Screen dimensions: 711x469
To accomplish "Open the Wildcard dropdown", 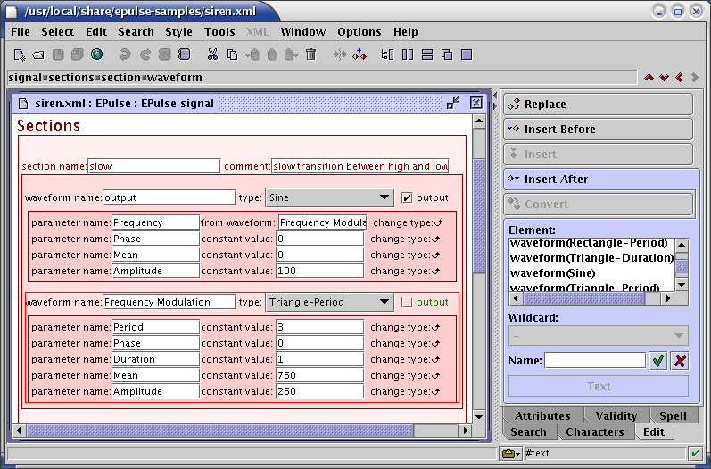I will [599, 336].
